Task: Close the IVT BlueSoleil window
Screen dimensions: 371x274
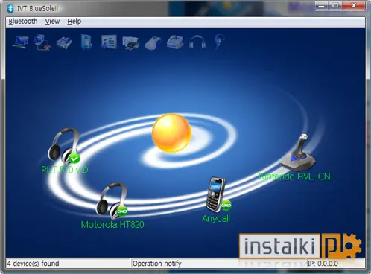Action: (x=354, y=6)
